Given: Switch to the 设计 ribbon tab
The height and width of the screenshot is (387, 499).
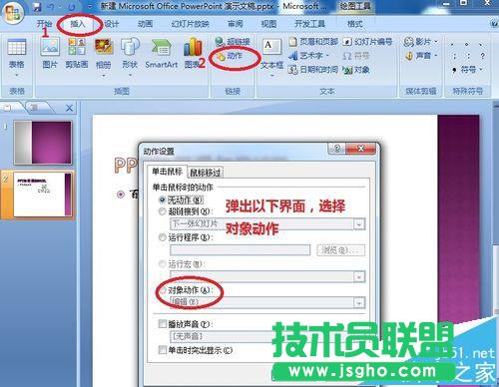Looking at the screenshot, I should pyautogui.click(x=112, y=24).
